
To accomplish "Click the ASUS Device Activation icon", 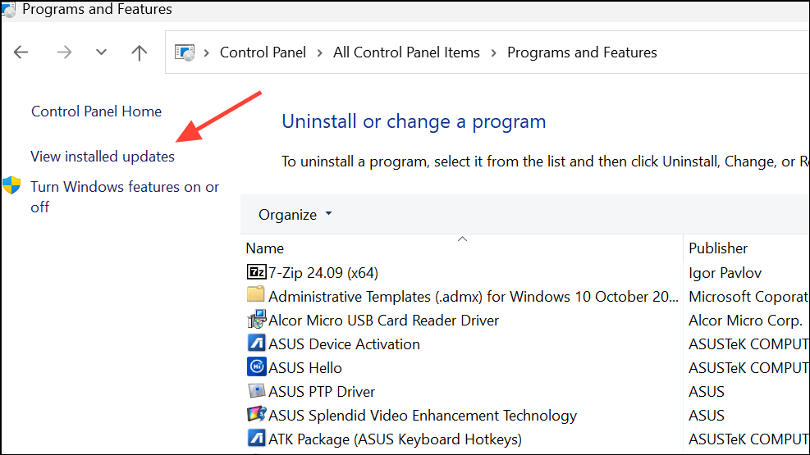I will pyautogui.click(x=256, y=344).
